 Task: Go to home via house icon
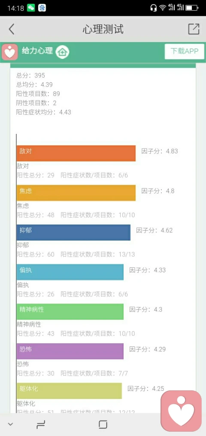(x=62, y=52)
